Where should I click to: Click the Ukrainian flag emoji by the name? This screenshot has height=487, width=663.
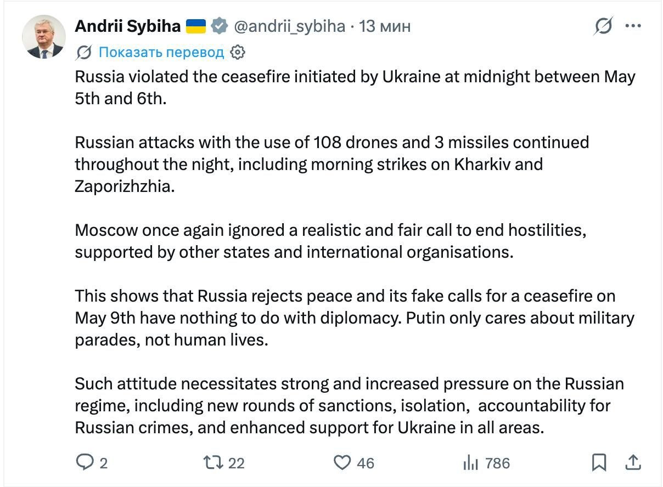(x=196, y=26)
